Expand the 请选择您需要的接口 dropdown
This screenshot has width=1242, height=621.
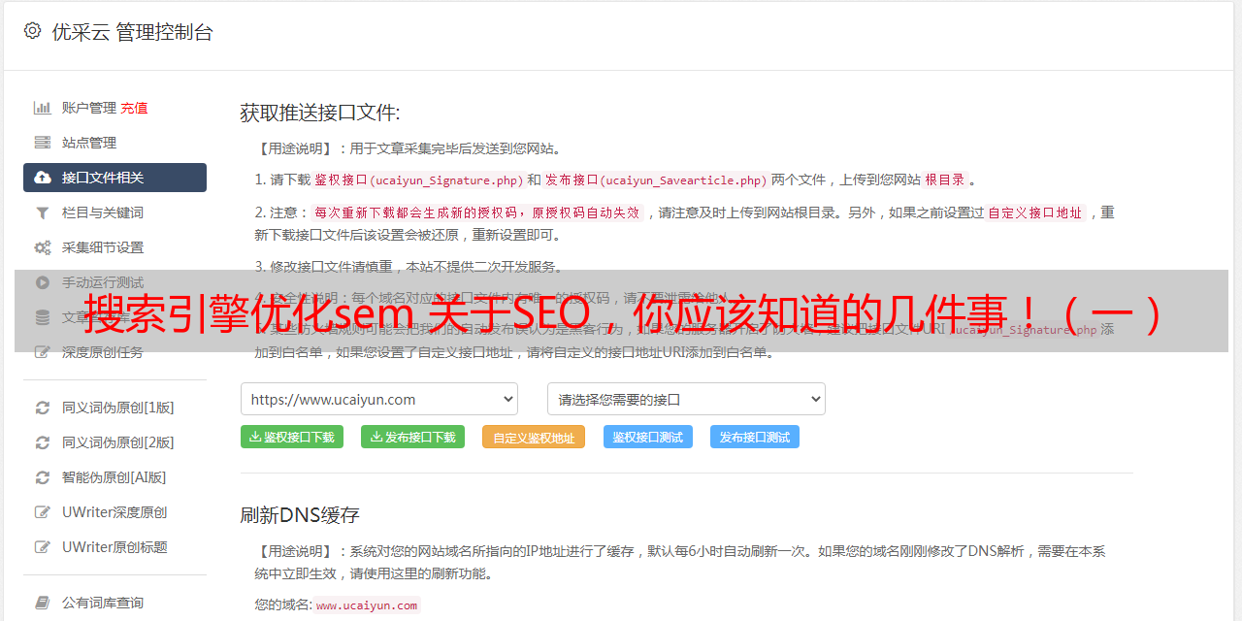(686, 399)
